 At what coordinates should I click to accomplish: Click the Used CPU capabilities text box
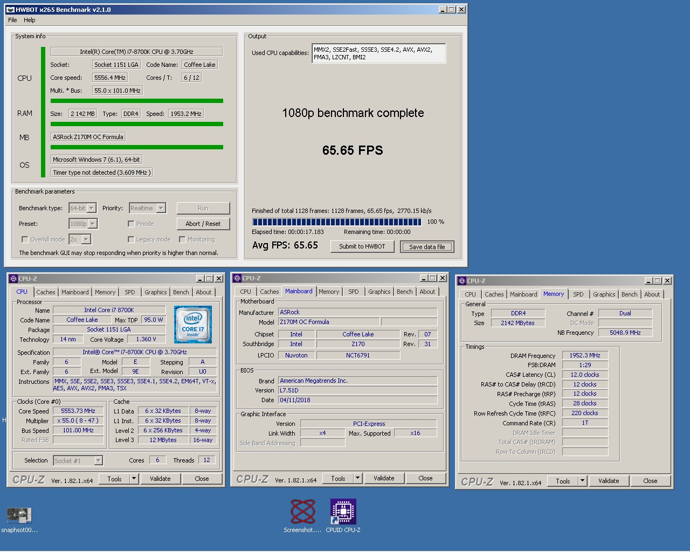[x=378, y=53]
